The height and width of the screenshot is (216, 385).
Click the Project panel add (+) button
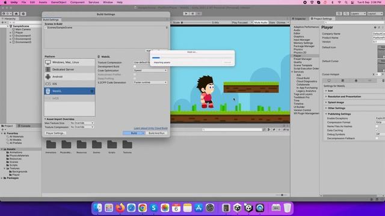coord(3,130)
